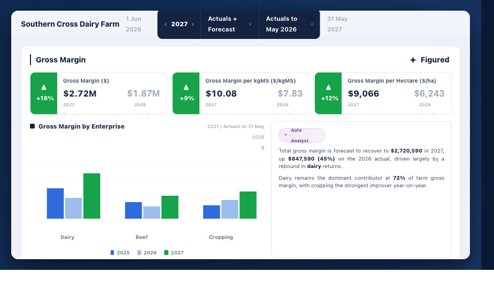Click the +9% up-arrow indicator
Viewport: 494px width, 288px height.
[x=186, y=93]
